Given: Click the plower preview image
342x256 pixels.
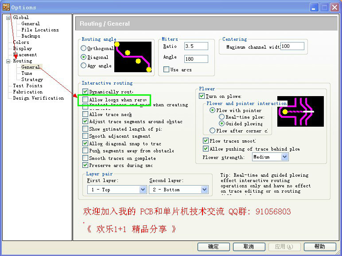Looking at the screenshot, I should (300, 112).
